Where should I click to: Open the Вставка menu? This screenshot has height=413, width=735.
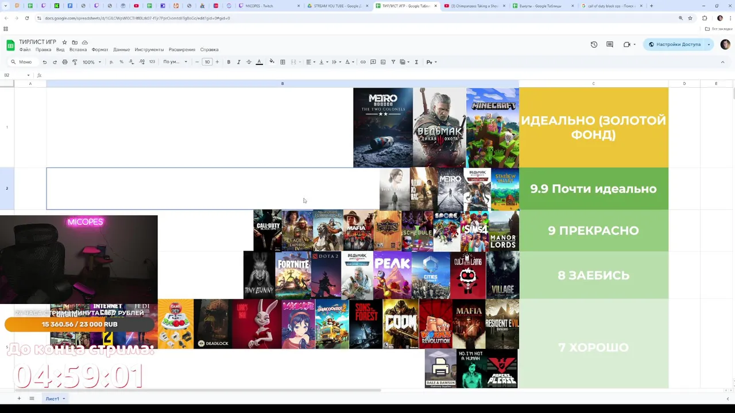tap(78, 50)
